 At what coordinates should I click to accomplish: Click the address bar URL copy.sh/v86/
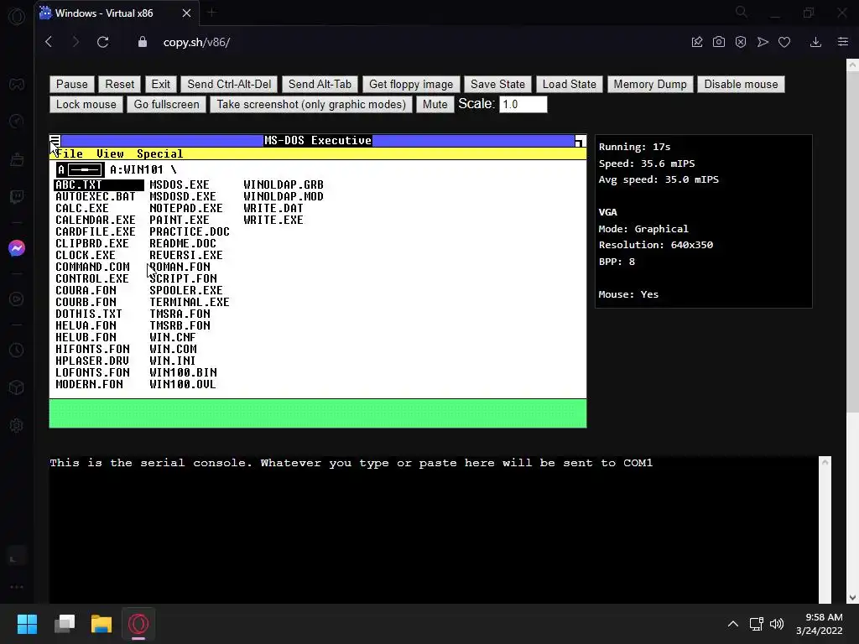[x=196, y=42]
